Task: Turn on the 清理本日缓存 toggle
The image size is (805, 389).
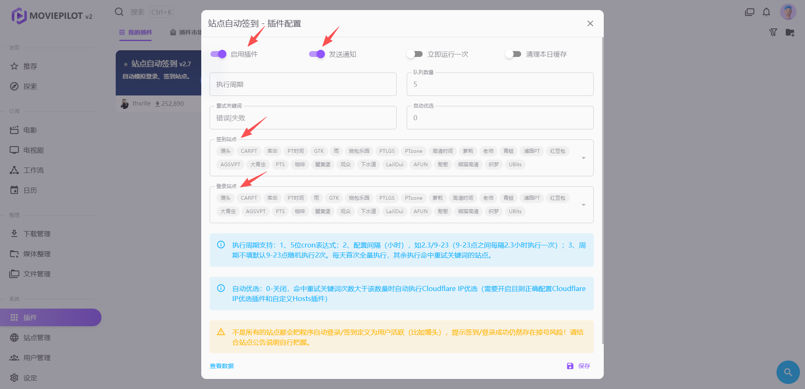Action: [x=514, y=54]
